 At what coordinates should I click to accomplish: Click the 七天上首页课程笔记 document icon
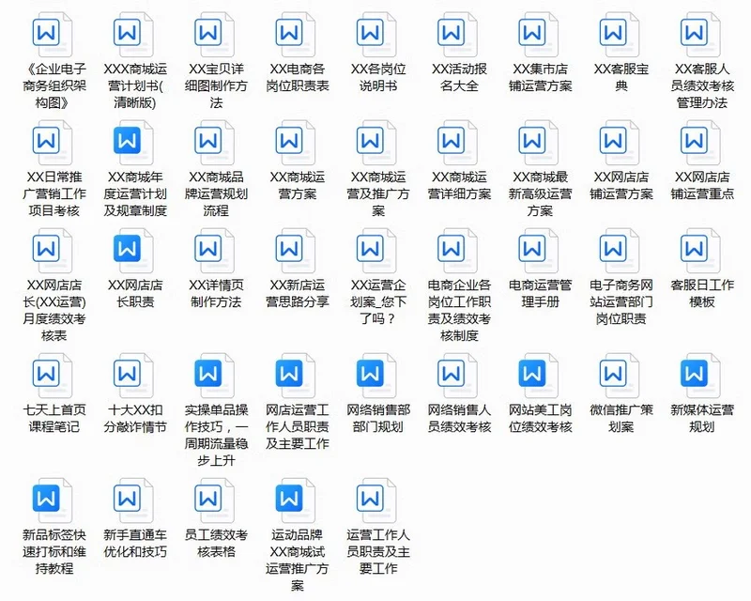tap(53, 376)
